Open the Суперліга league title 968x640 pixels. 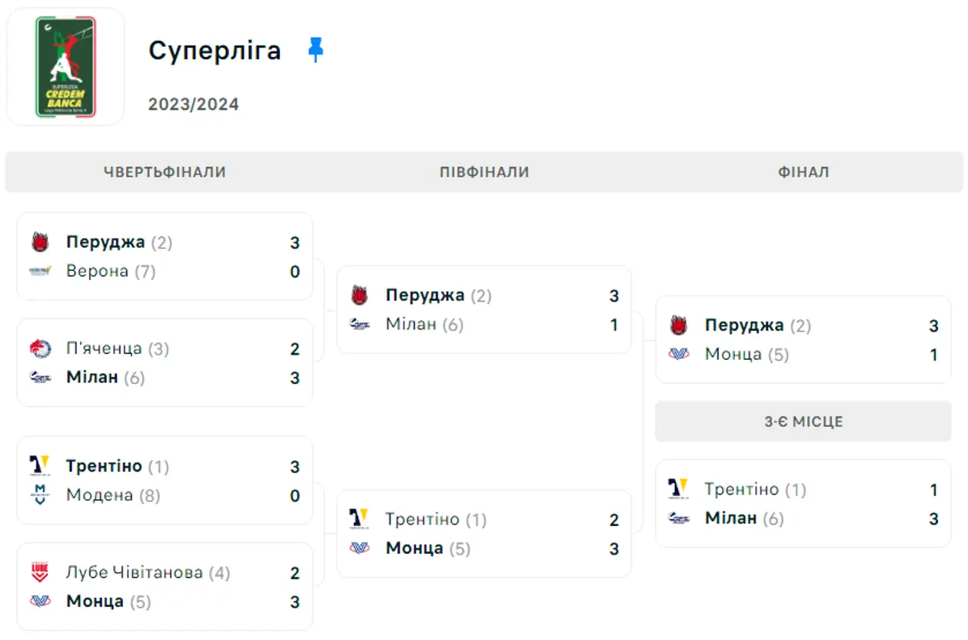click(215, 51)
